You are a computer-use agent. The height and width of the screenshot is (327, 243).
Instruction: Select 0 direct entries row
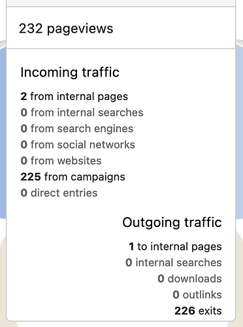point(59,193)
